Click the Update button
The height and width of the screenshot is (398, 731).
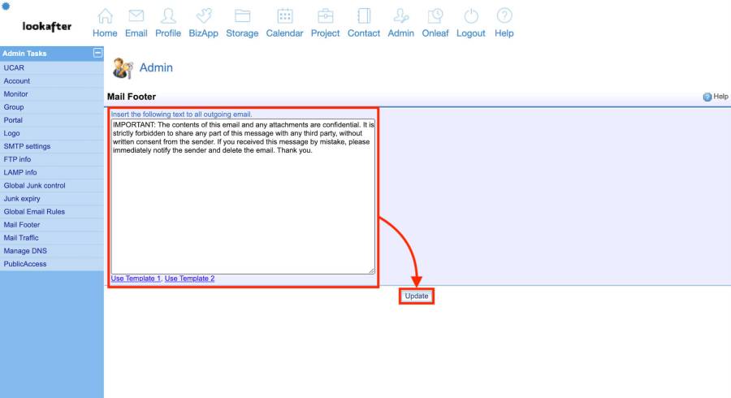click(x=416, y=296)
